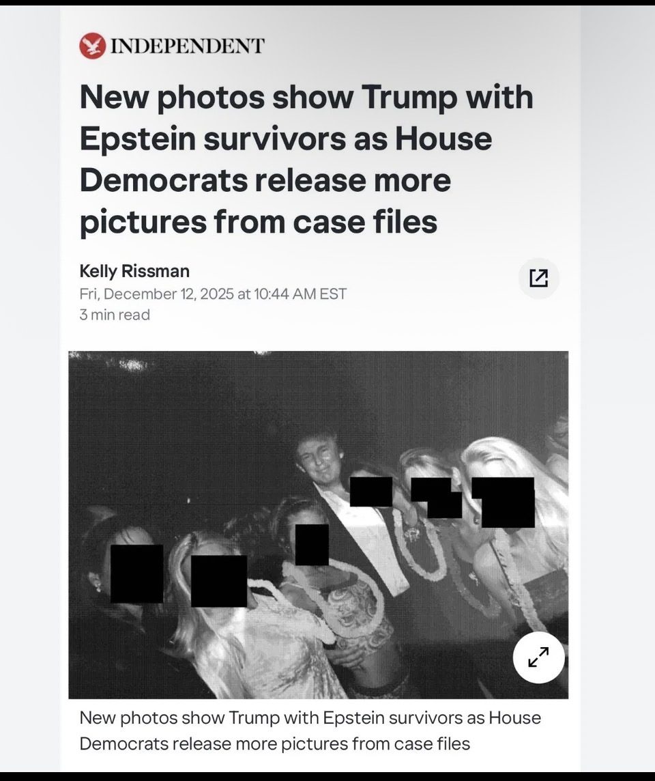This screenshot has width=655, height=781.
Task: Click the red Independent eagle logo
Action: tap(93, 46)
